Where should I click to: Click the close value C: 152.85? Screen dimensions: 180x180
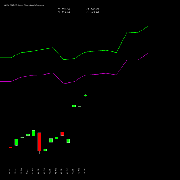click(x=64, y=9)
